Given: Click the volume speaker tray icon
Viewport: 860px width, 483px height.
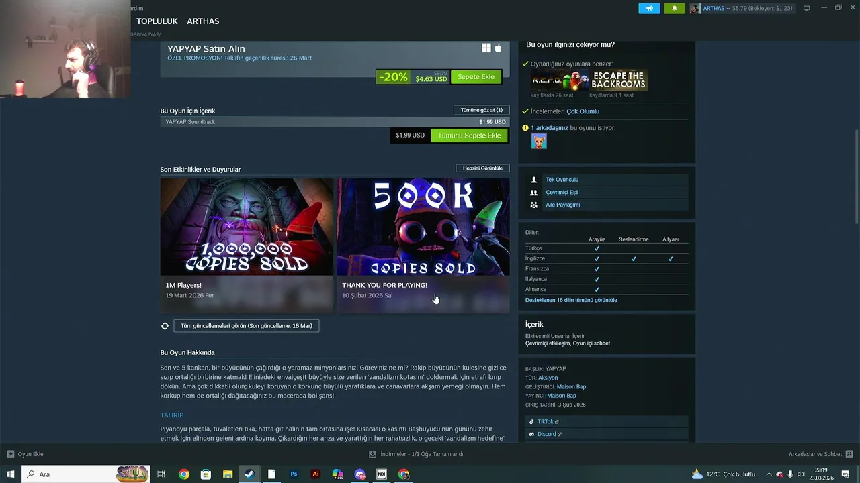Looking at the screenshot, I should 801,474.
